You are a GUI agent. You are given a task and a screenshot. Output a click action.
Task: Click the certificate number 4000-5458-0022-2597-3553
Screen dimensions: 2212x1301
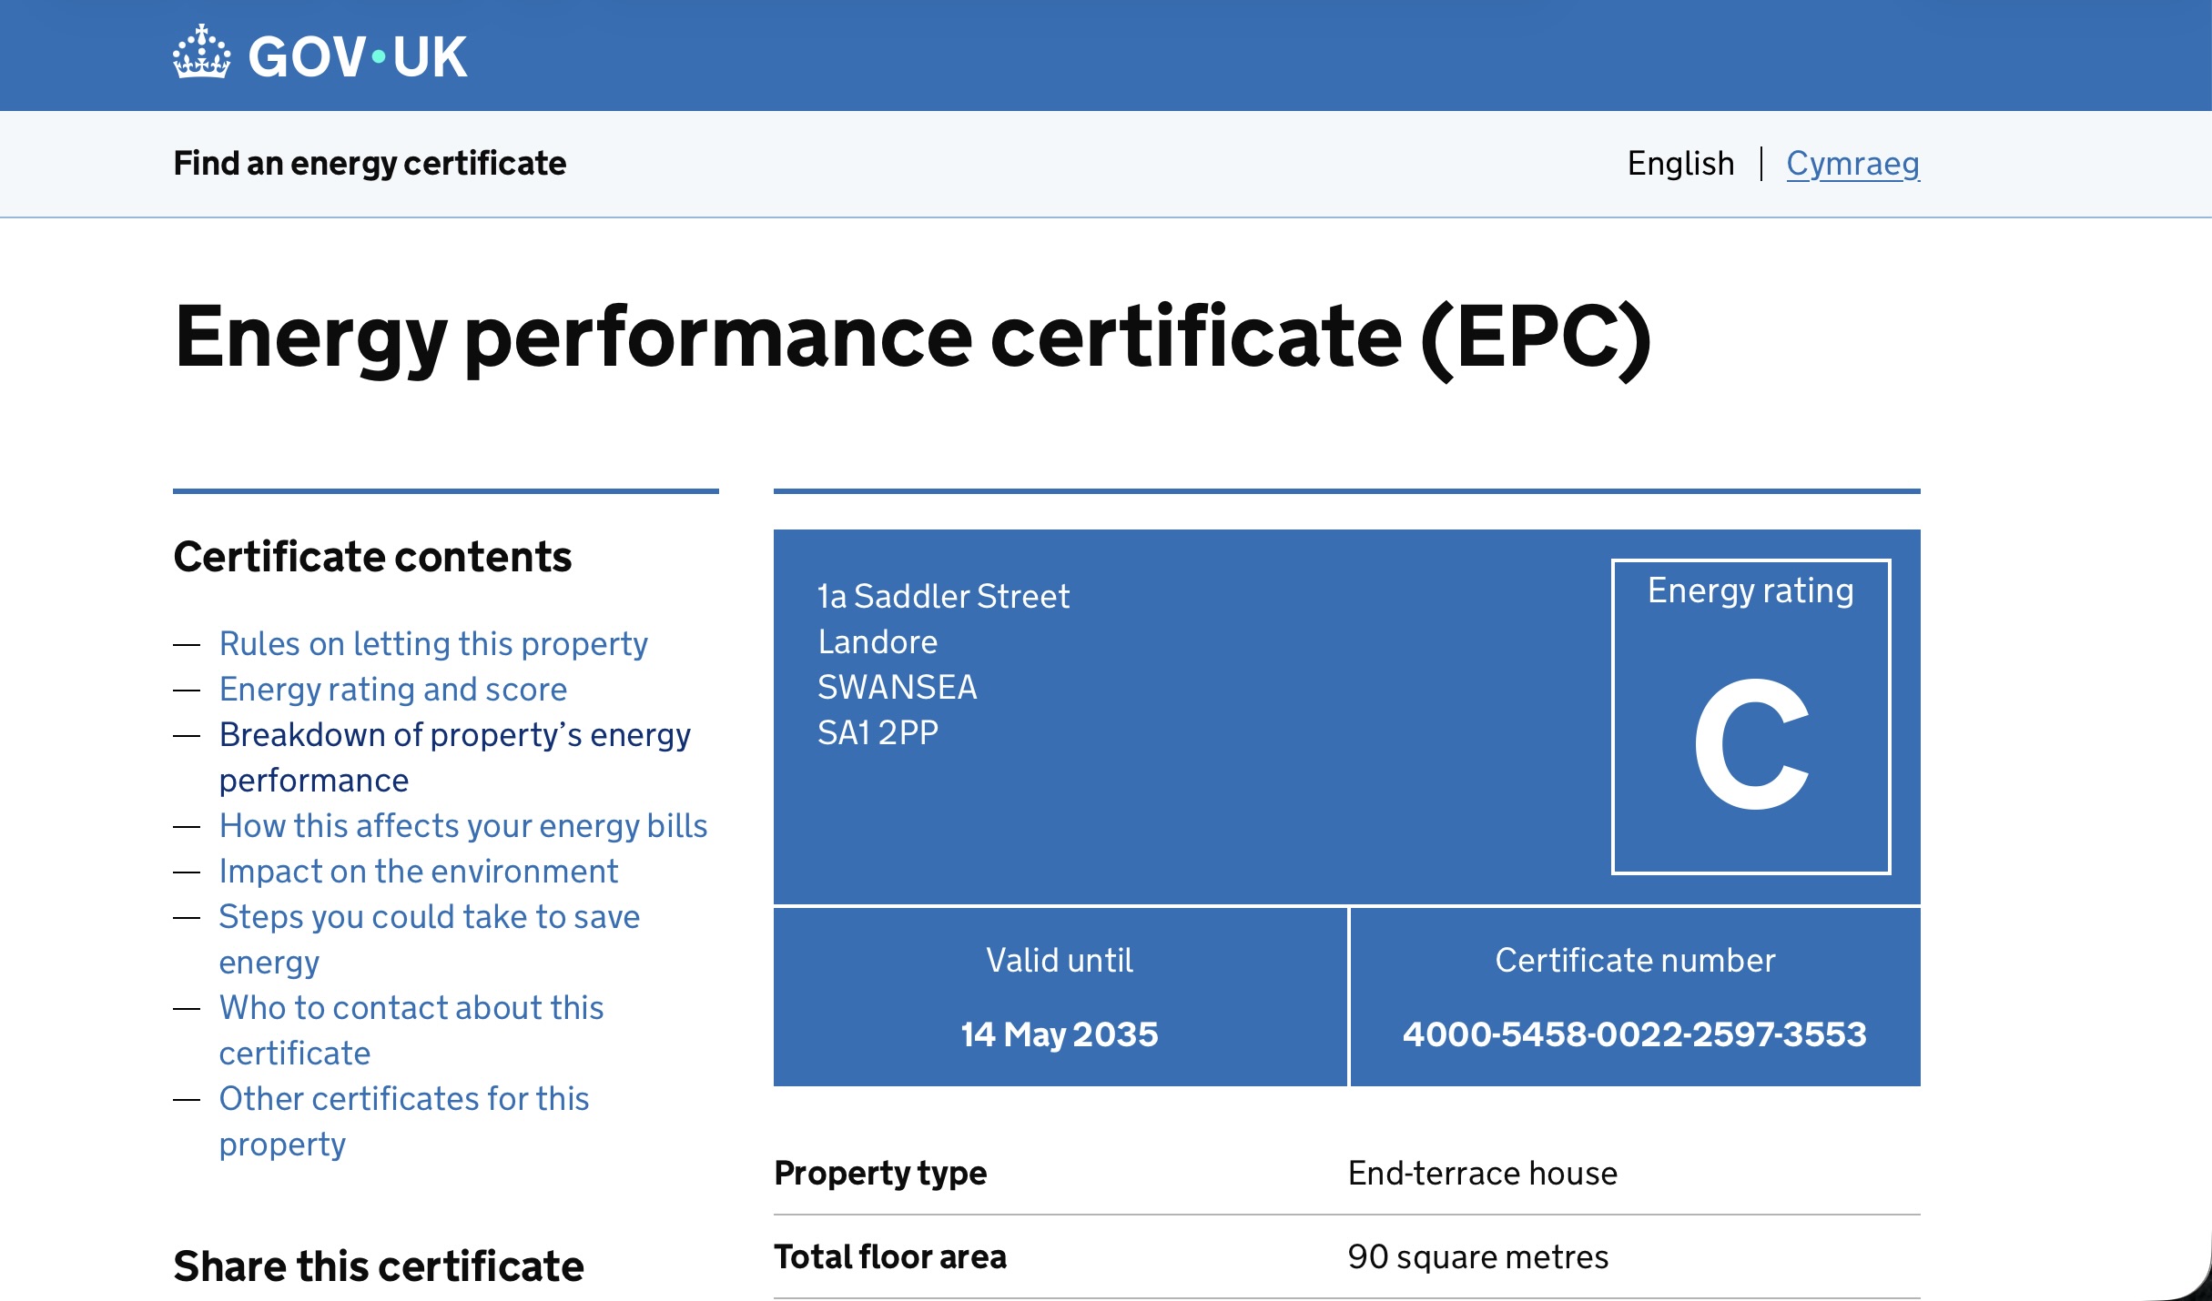pos(1634,1034)
